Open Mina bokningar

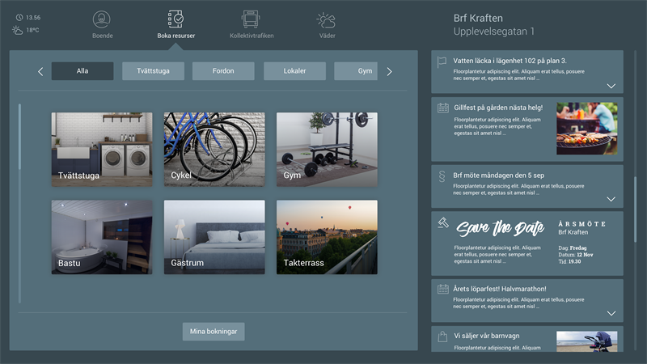click(x=214, y=331)
